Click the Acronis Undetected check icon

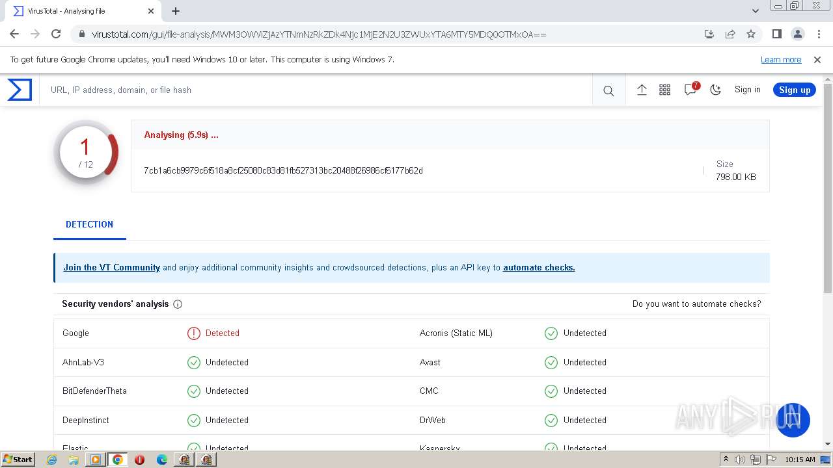pos(551,333)
